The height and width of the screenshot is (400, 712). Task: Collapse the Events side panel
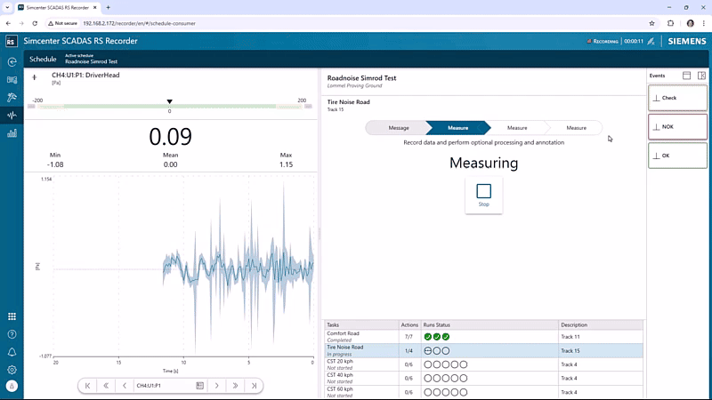(701, 76)
